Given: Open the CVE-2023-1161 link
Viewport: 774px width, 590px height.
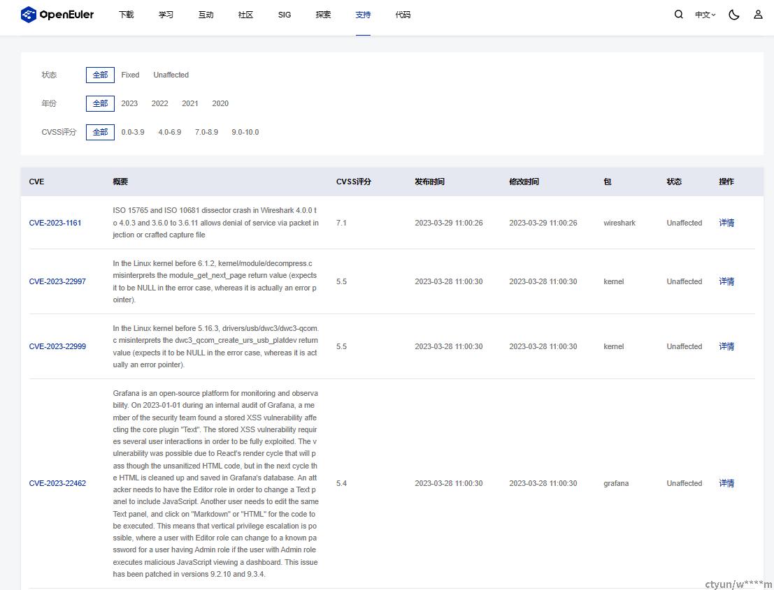Looking at the screenshot, I should click(x=55, y=223).
